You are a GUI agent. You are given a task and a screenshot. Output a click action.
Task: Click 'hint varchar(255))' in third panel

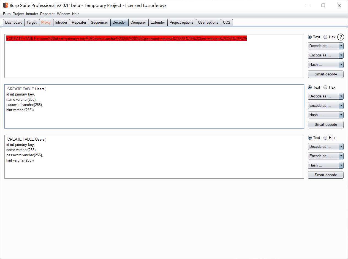[20, 160]
